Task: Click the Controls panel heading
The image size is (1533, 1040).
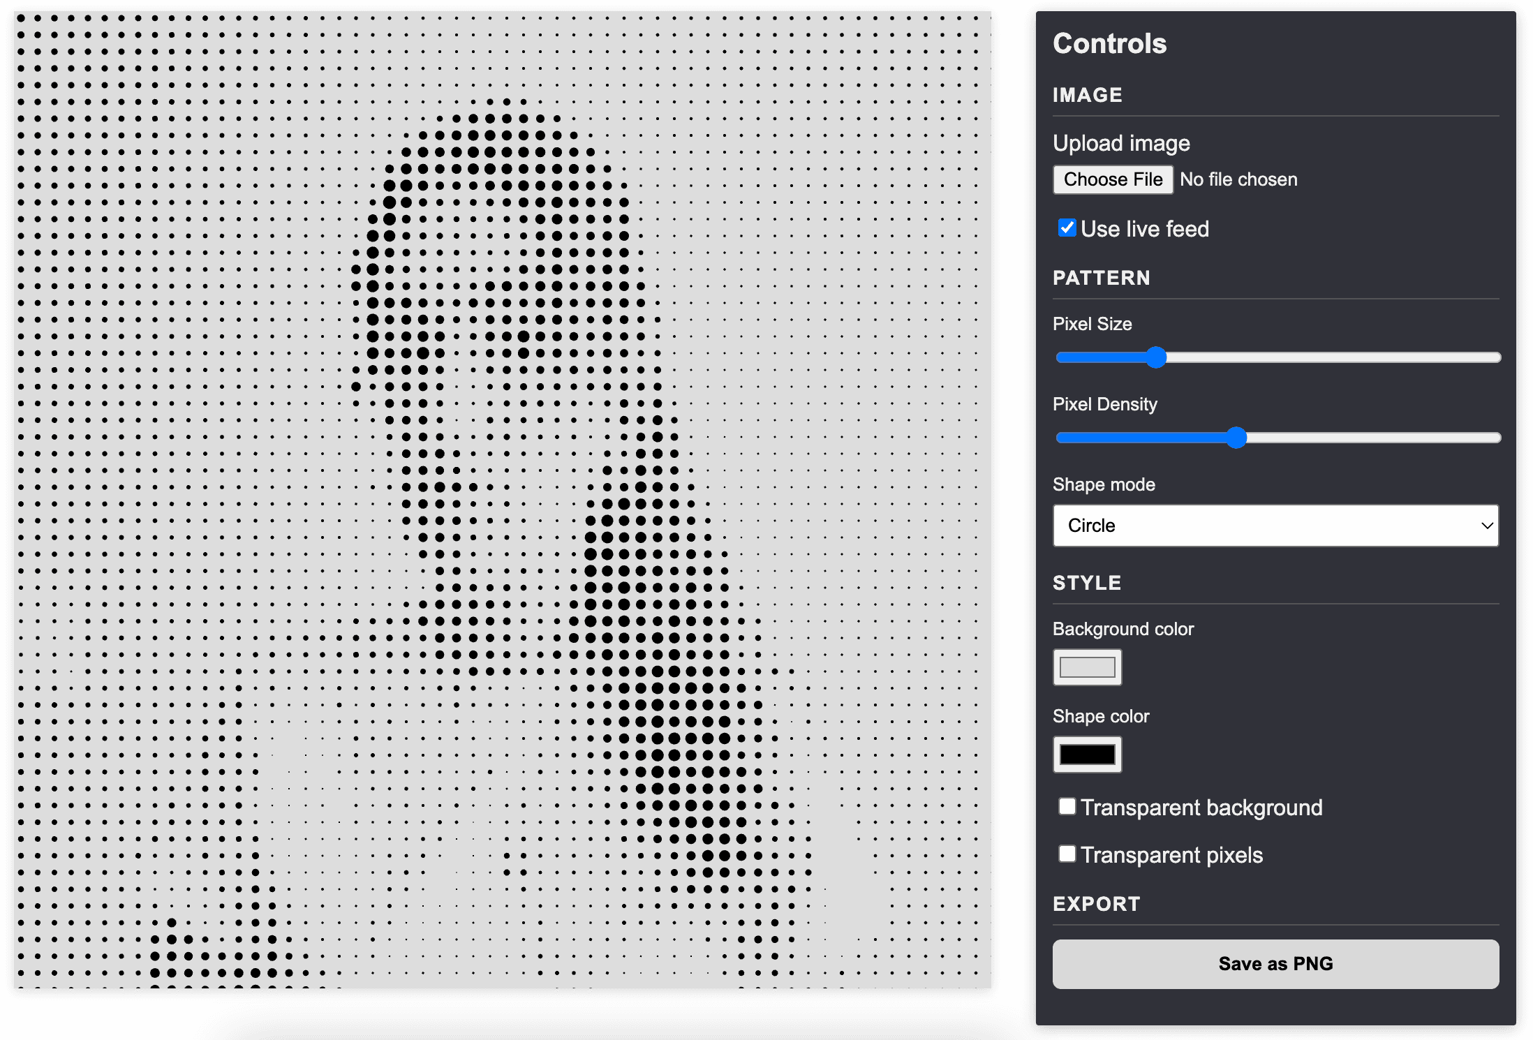Action: click(x=1109, y=43)
